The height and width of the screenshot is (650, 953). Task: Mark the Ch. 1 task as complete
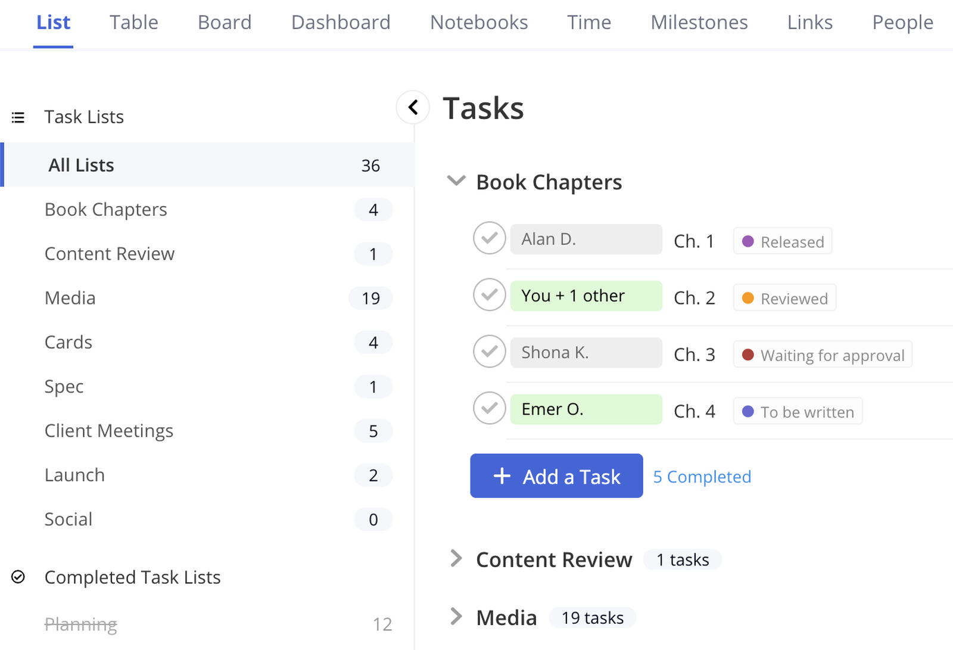(x=488, y=238)
